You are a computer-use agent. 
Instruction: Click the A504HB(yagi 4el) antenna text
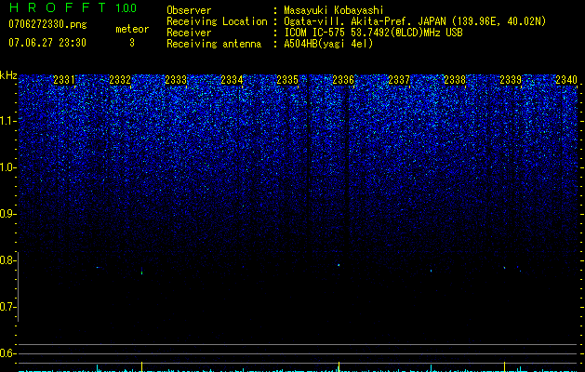[x=328, y=44]
